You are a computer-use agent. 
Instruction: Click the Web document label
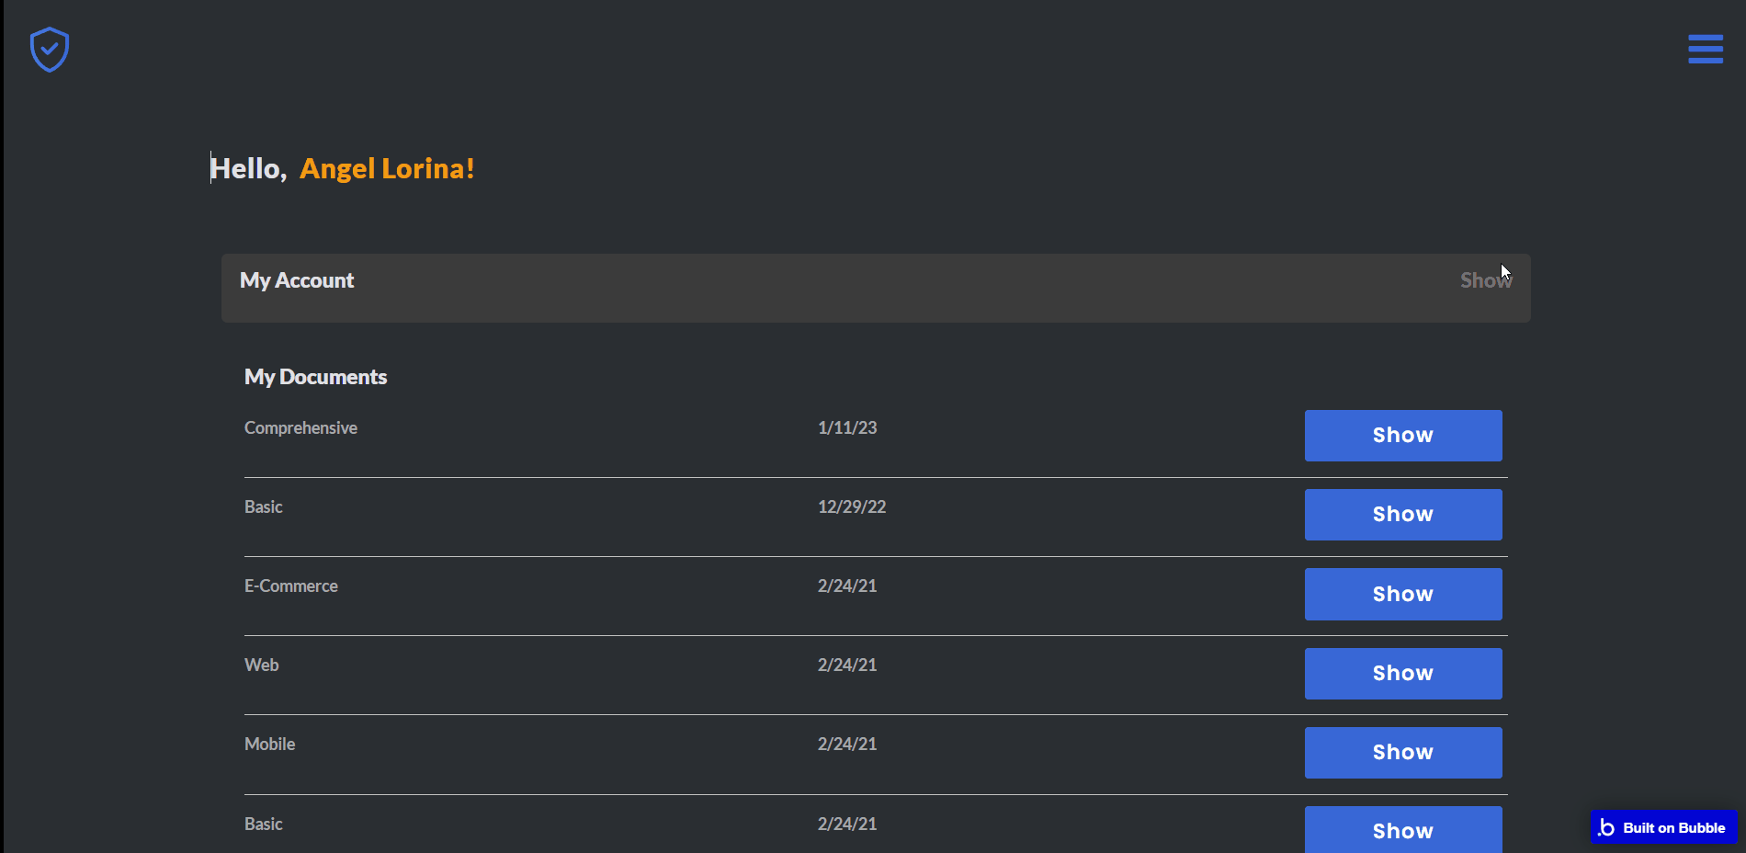coord(261,665)
